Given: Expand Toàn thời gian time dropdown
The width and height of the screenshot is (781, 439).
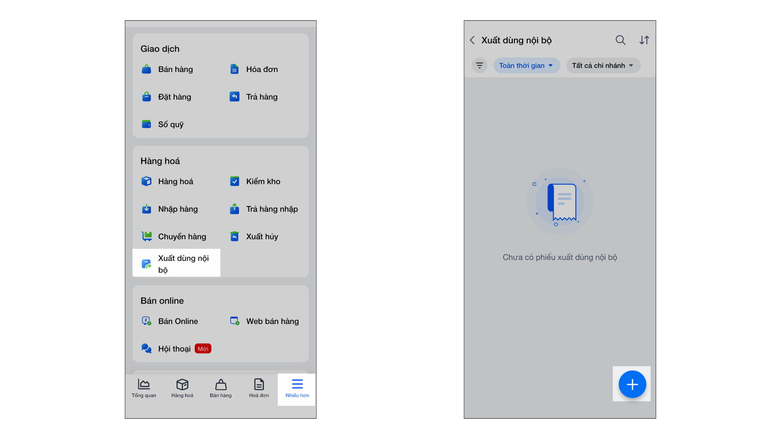Looking at the screenshot, I should [x=526, y=65].
